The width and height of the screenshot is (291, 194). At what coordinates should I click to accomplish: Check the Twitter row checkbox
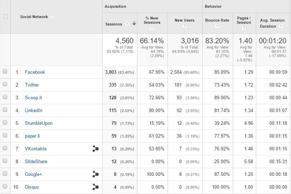[x=5, y=84]
